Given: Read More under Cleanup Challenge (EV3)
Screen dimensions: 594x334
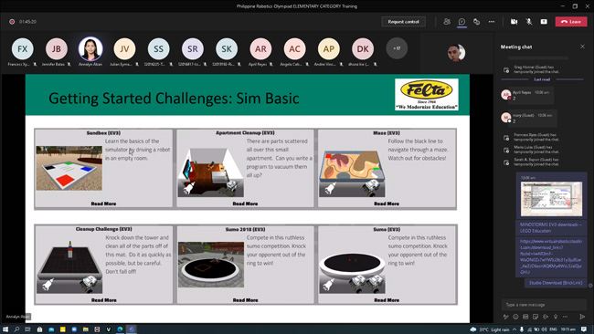Looking at the screenshot, I should point(104,300).
